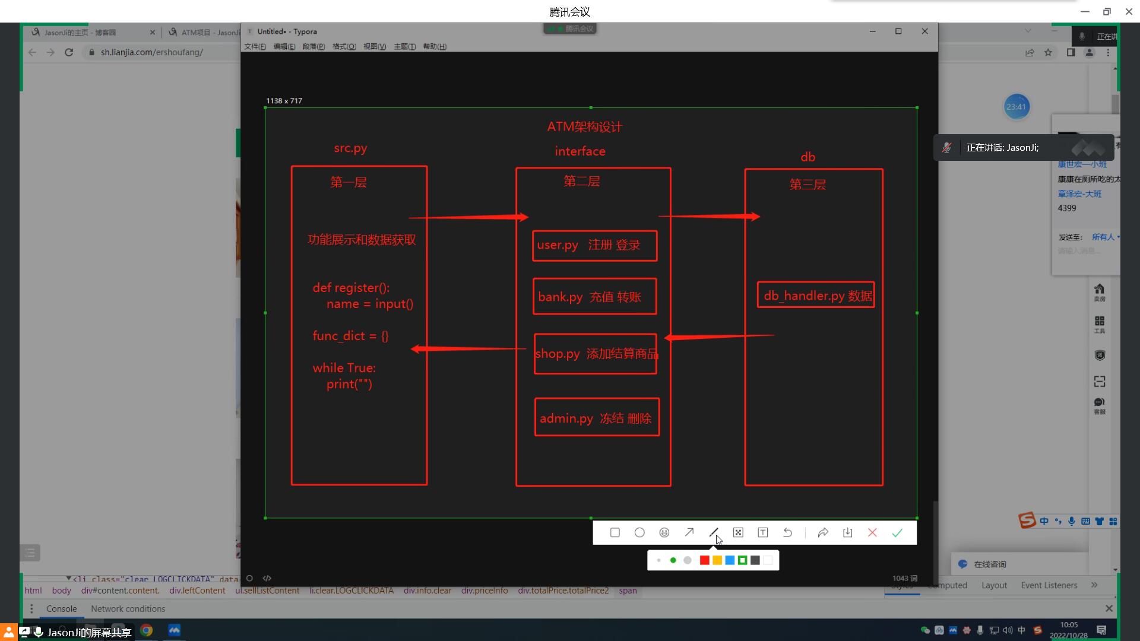Open the DevTools Console drawer tab
Viewport: 1140px width, 641px height.
tap(62, 609)
